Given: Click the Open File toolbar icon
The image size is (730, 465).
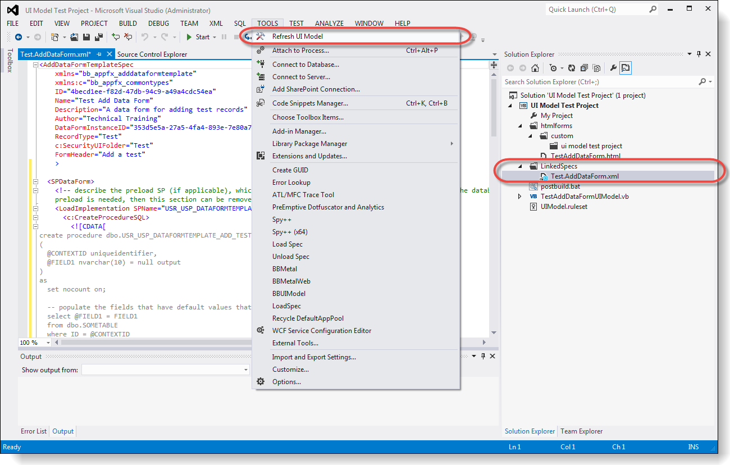Looking at the screenshot, I should [75, 37].
